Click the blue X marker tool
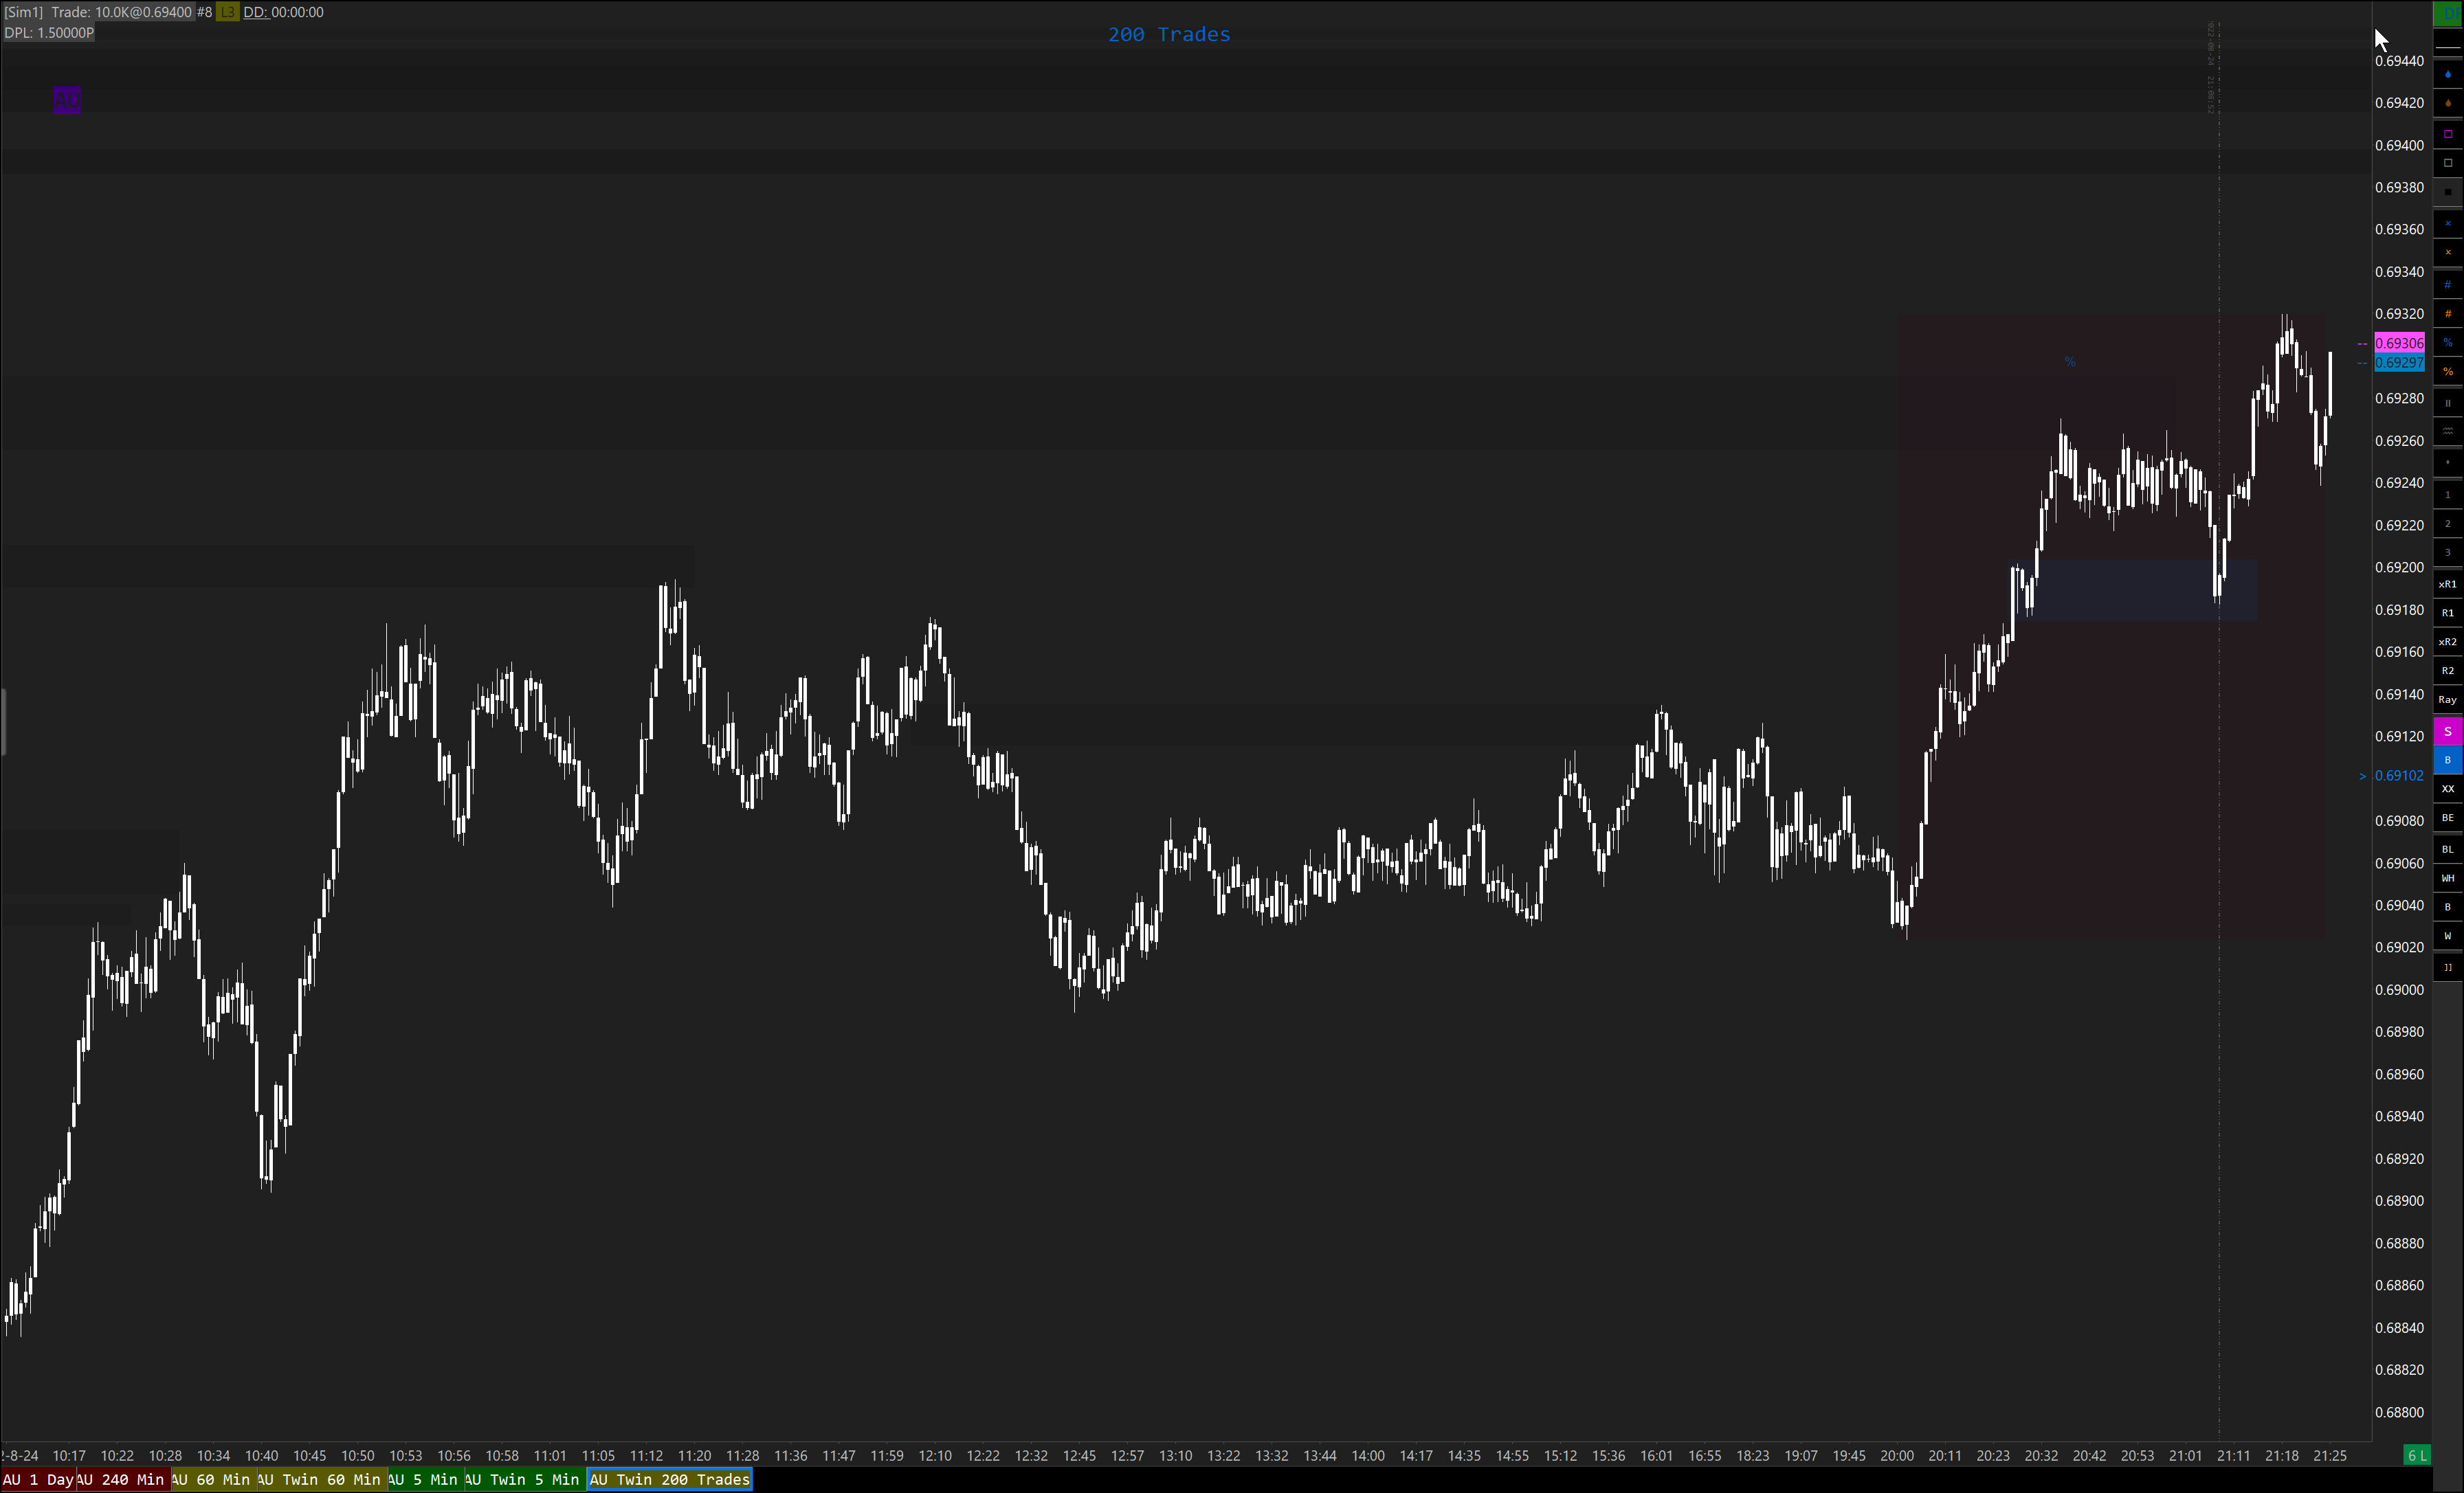The image size is (2464, 1493). click(2447, 224)
